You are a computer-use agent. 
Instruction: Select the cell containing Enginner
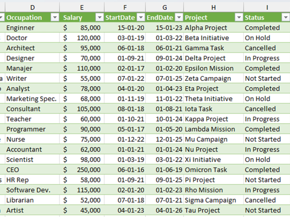pos(32,28)
